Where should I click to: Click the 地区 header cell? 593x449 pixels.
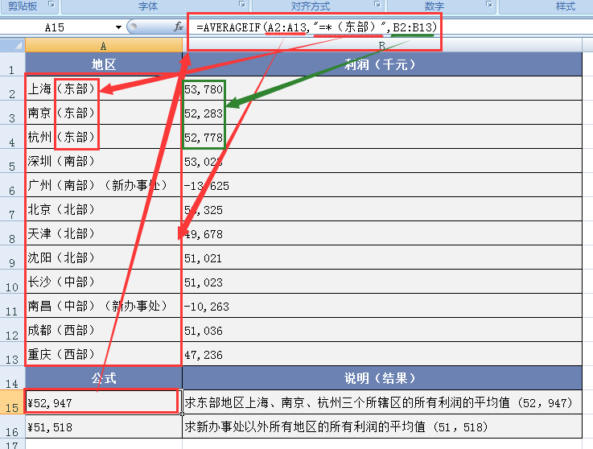(x=104, y=64)
